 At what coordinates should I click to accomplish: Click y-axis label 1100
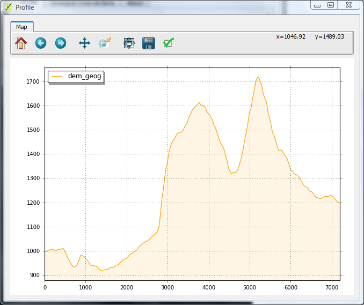click(33, 227)
